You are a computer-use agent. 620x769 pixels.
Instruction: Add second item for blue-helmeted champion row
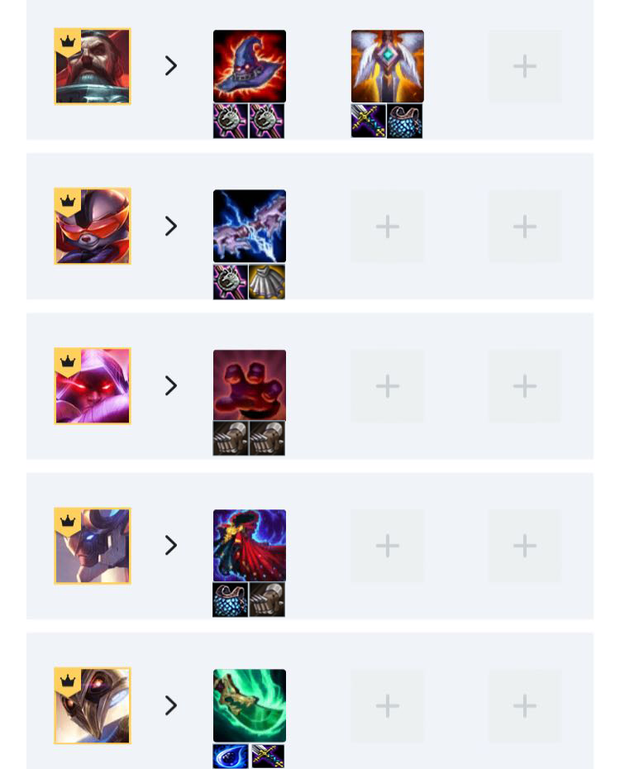tap(387, 546)
